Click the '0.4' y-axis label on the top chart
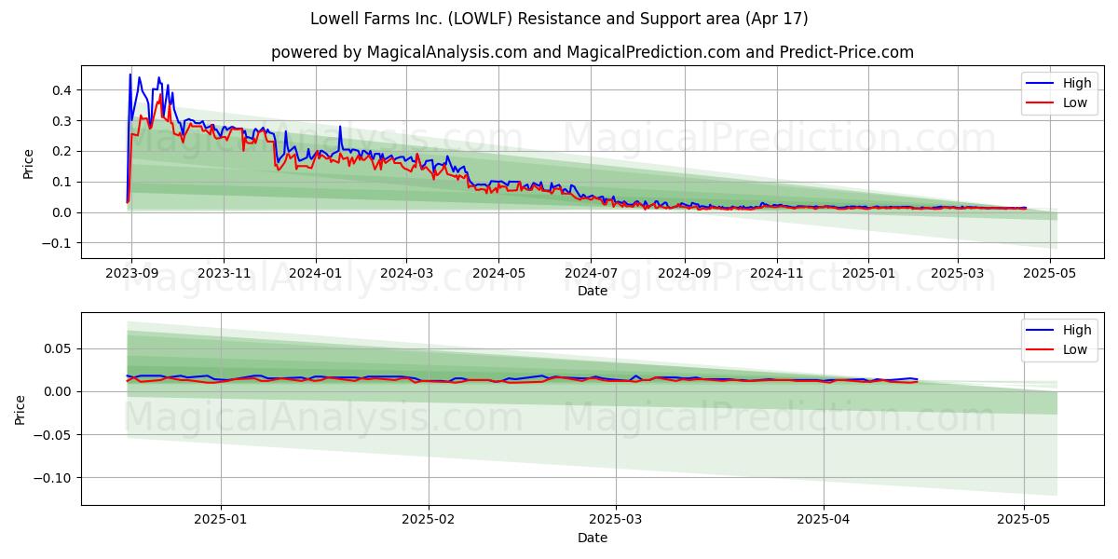Screen dimensions: 1118x559 click(x=62, y=90)
